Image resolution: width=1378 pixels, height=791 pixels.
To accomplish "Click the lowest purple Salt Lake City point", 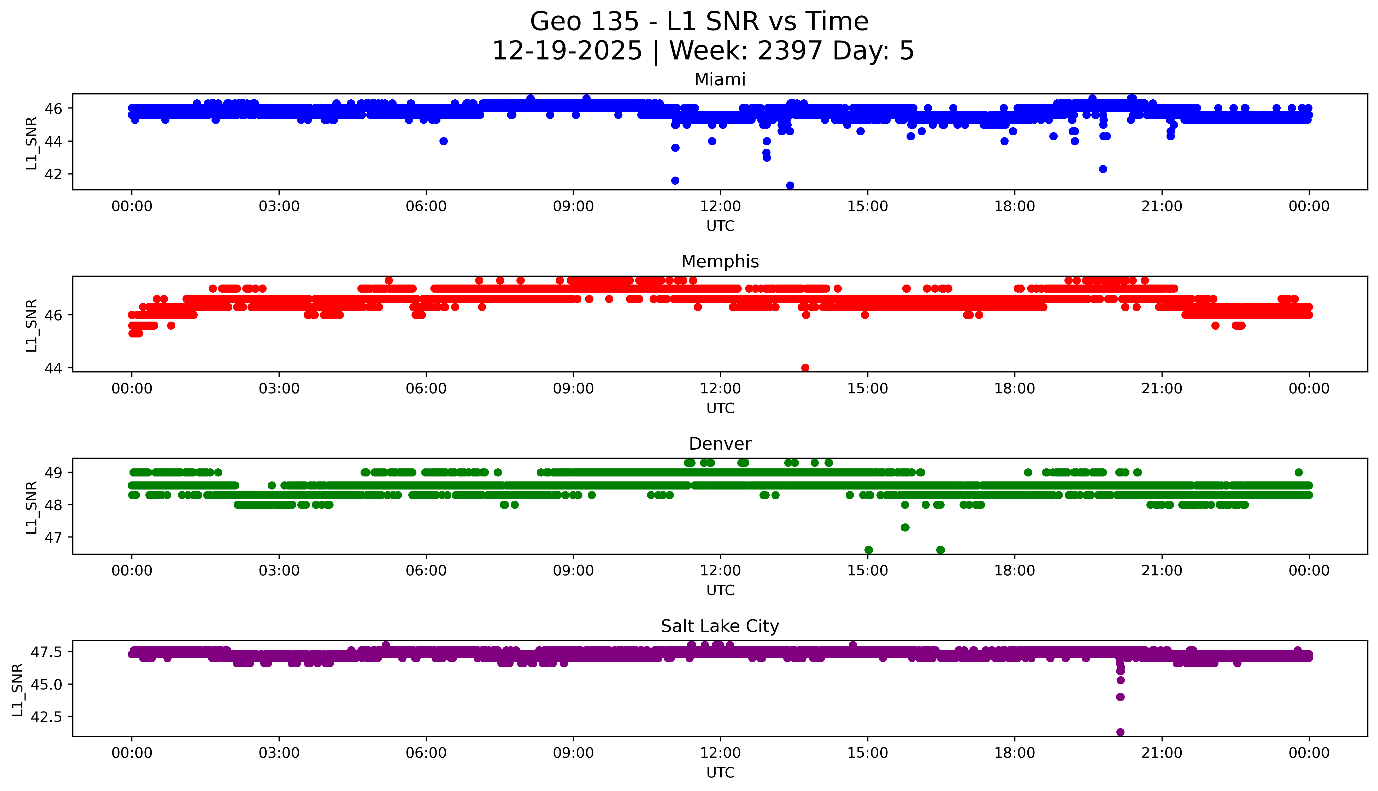I will pos(1120,732).
